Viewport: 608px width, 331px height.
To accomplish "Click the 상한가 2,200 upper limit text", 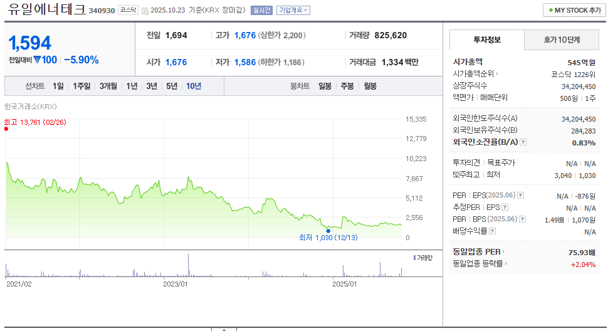I will 283,35.
